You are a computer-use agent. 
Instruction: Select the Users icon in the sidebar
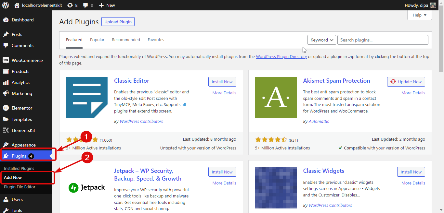(7, 199)
